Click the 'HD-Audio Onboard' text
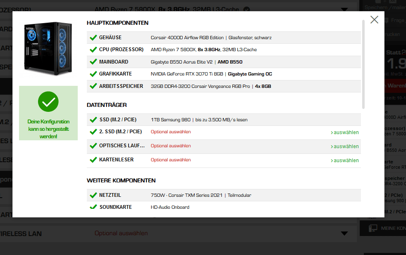Screen dimensions: 406x255 click(x=170, y=207)
